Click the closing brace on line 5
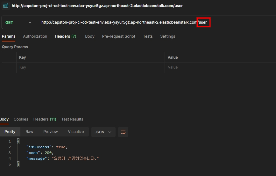The height and width of the screenshot is (176, 276). (18, 164)
